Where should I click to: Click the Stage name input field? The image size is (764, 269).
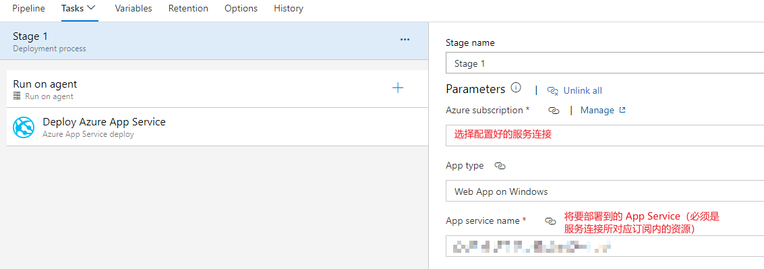(x=605, y=63)
